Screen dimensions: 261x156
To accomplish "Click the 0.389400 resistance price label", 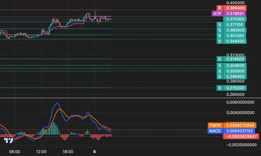I will [x=235, y=8].
